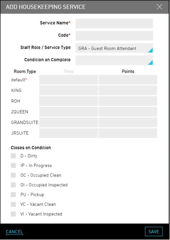Viewport: 170px width, 240px height.
Task: Select the ROH Points field
Action: (x=128, y=101)
